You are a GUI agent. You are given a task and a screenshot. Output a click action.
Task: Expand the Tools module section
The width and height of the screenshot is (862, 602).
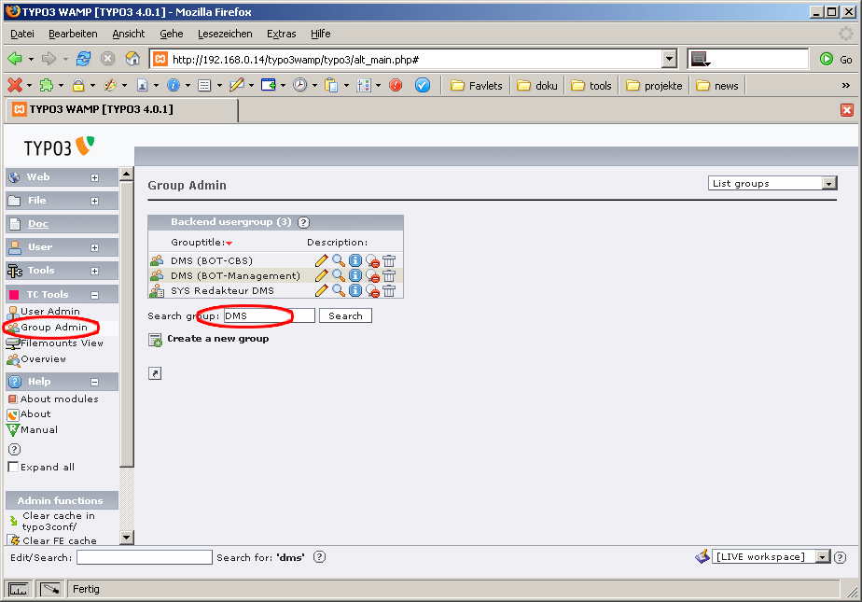click(x=94, y=271)
